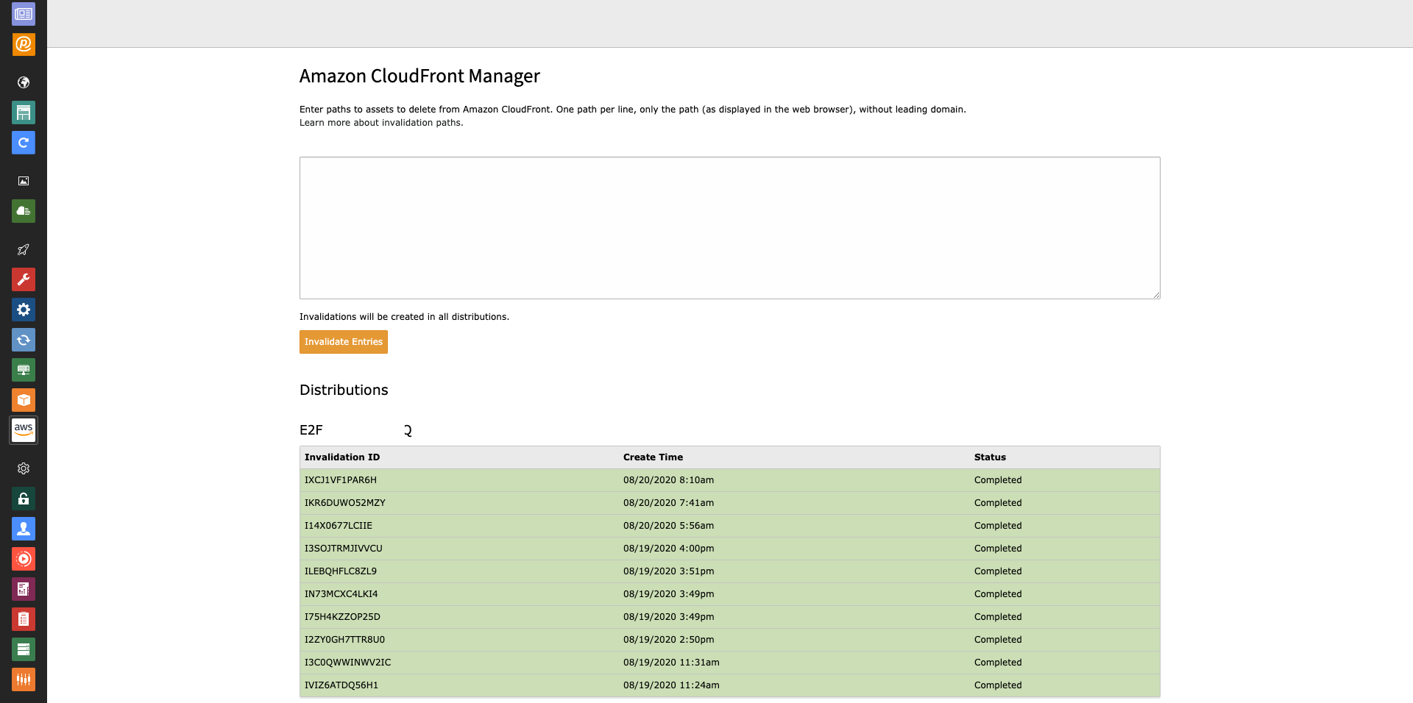This screenshot has width=1413, height=703.
Task: Open the invalidation paths learn more link
Action: [x=380, y=123]
